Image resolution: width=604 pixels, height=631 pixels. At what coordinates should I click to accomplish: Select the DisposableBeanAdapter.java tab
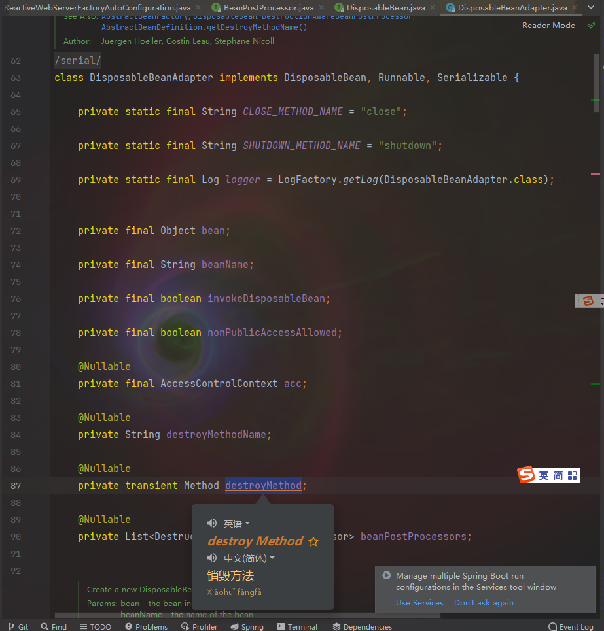[512, 8]
